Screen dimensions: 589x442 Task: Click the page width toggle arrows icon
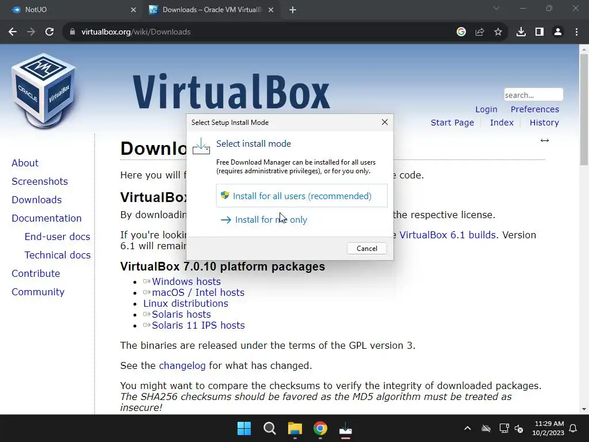pyautogui.click(x=545, y=140)
